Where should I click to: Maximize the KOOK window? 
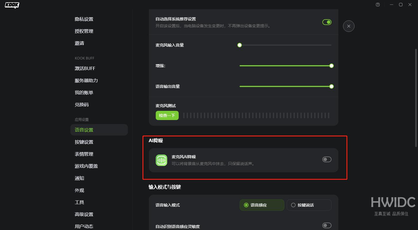[401, 5]
